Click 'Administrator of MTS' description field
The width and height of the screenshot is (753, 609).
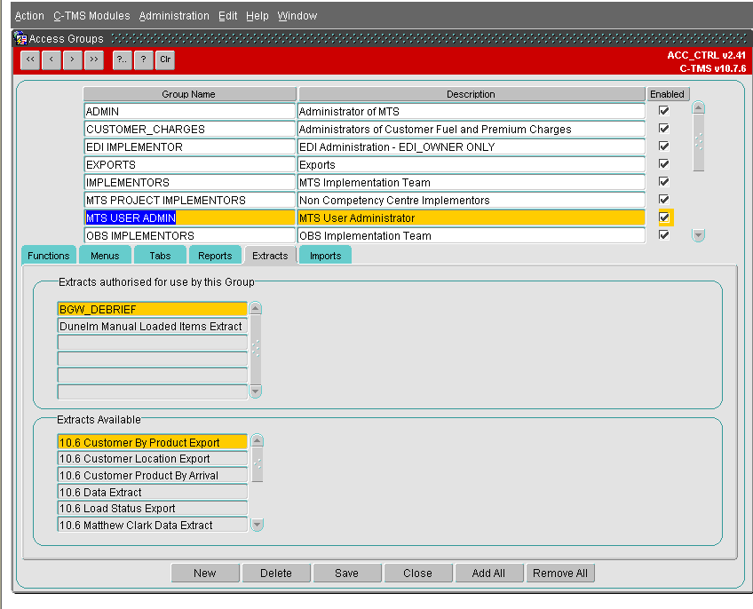pyautogui.click(x=472, y=112)
